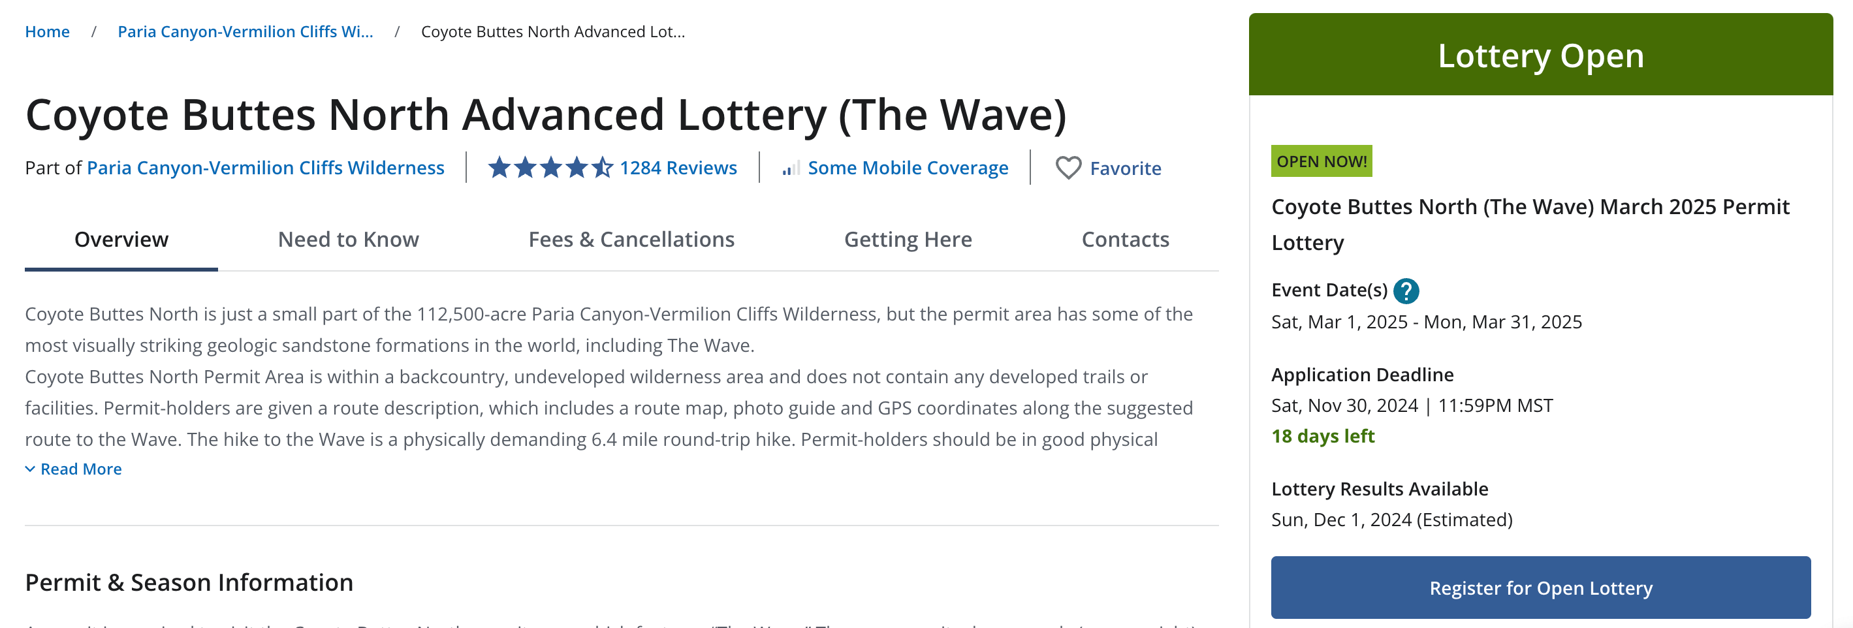Open the 1284 Reviews link
The image size is (1853, 628).
678,168
